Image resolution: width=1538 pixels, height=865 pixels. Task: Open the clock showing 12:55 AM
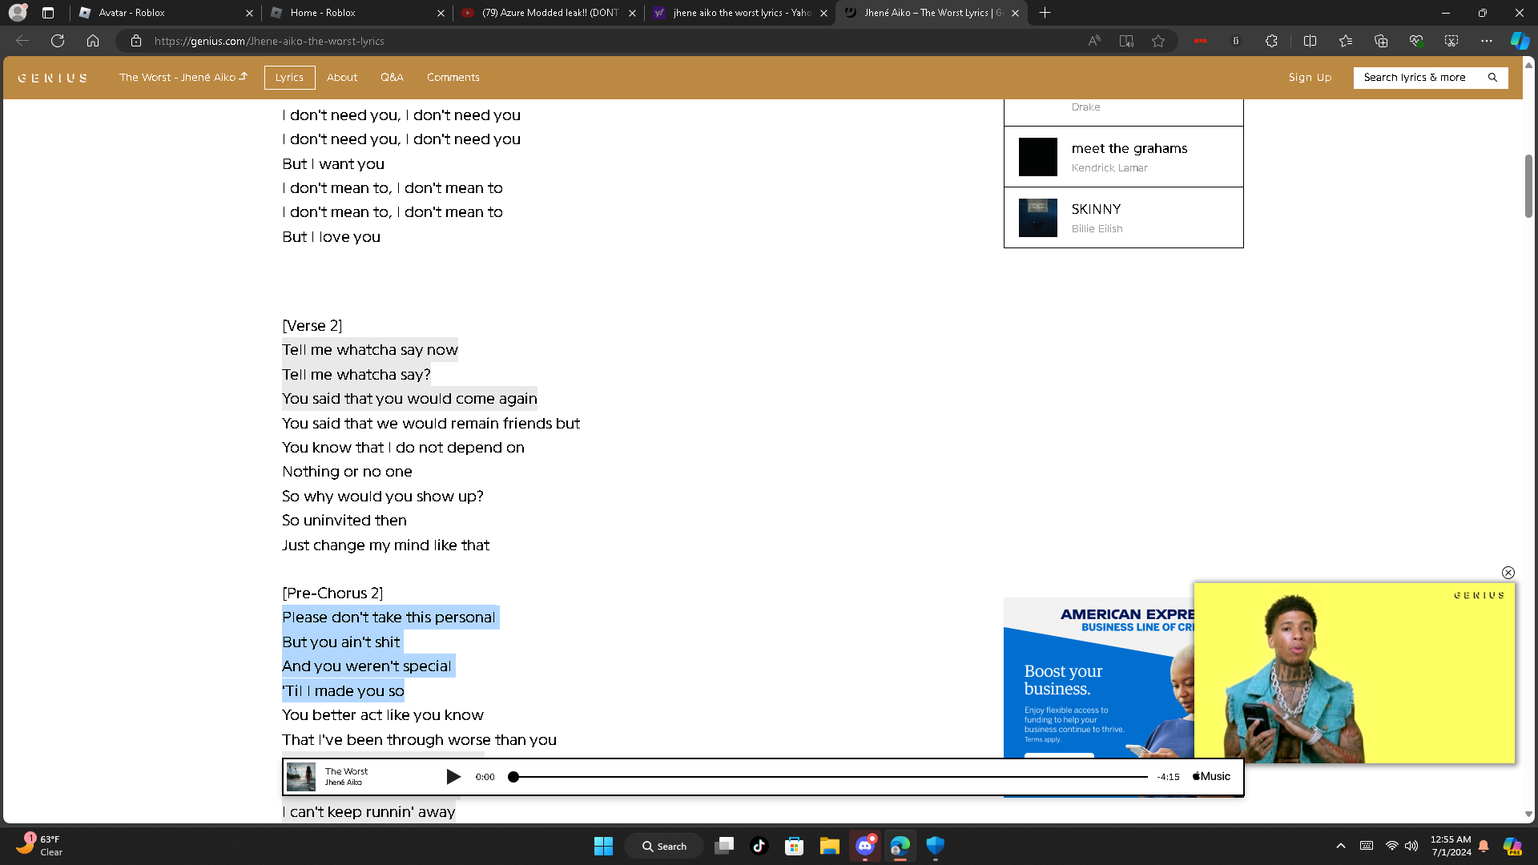pyautogui.click(x=1451, y=846)
